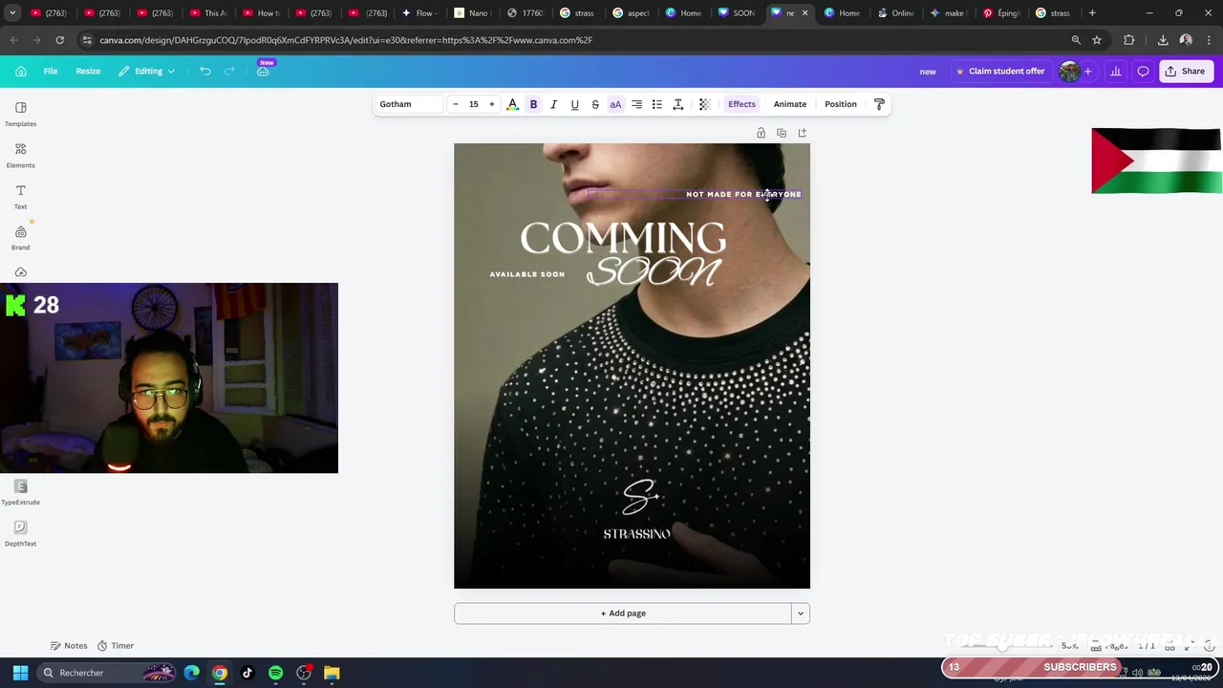The width and height of the screenshot is (1223, 688).
Task: Open the Notes panel
Action: [x=69, y=646]
